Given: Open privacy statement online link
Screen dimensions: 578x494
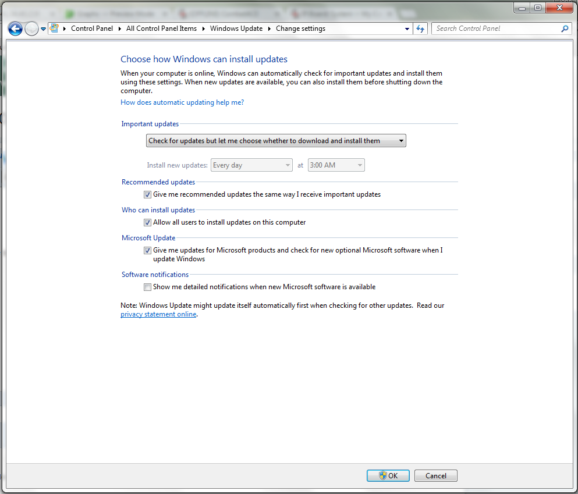Looking at the screenshot, I should click(158, 314).
